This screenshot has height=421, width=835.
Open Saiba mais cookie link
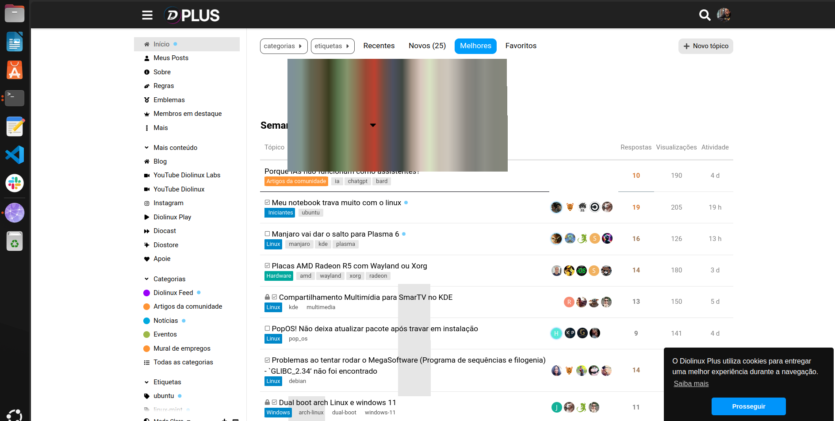coord(691,384)
